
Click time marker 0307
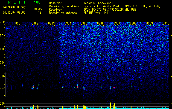coord(117,23)
